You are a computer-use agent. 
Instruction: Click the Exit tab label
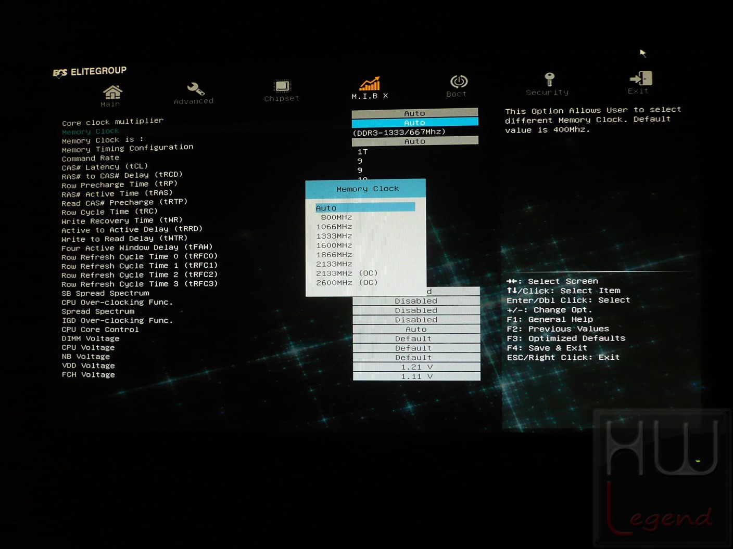(x=638, y=91)
